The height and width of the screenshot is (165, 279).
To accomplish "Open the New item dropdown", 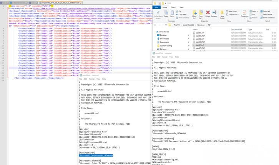I will (232, 11).
